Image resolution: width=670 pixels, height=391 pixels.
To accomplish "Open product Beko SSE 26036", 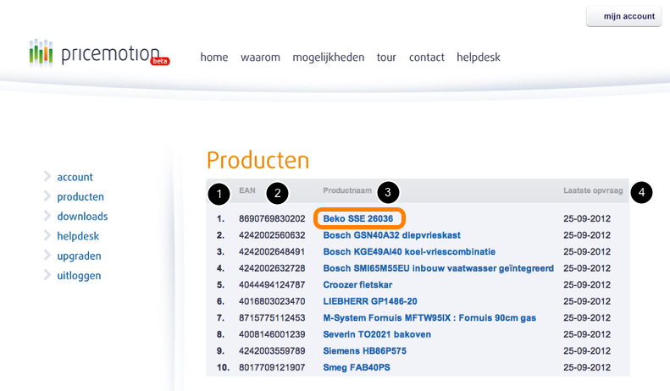I will tap(358, 218).
